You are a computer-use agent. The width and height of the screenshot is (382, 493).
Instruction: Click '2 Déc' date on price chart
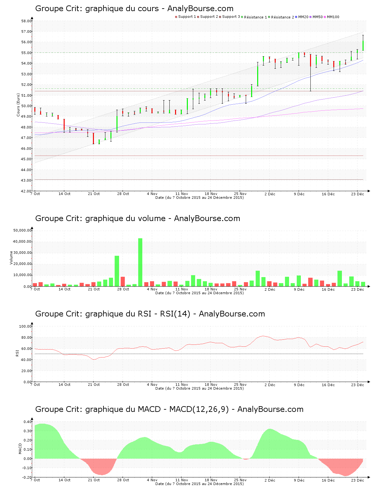point(270,194)
